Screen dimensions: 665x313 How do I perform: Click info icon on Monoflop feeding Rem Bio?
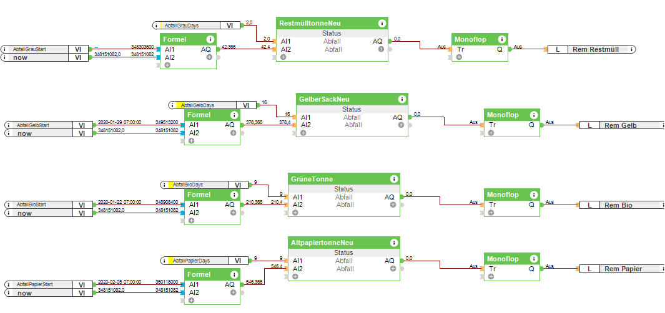pyautogui.click(x=533, y=195)
